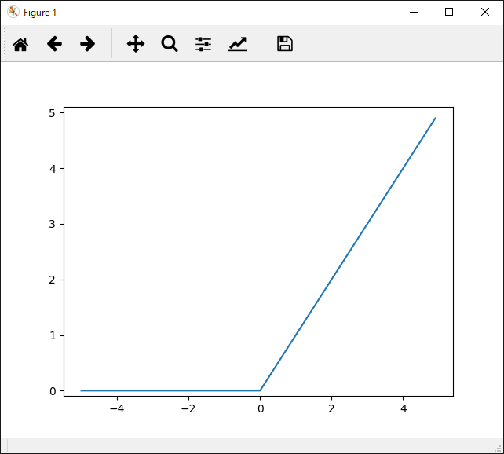This screenshot has height=454, width=504.
Task: Click the bend in the line at origin
Action: pyautogui.click(x=260, y=390)
